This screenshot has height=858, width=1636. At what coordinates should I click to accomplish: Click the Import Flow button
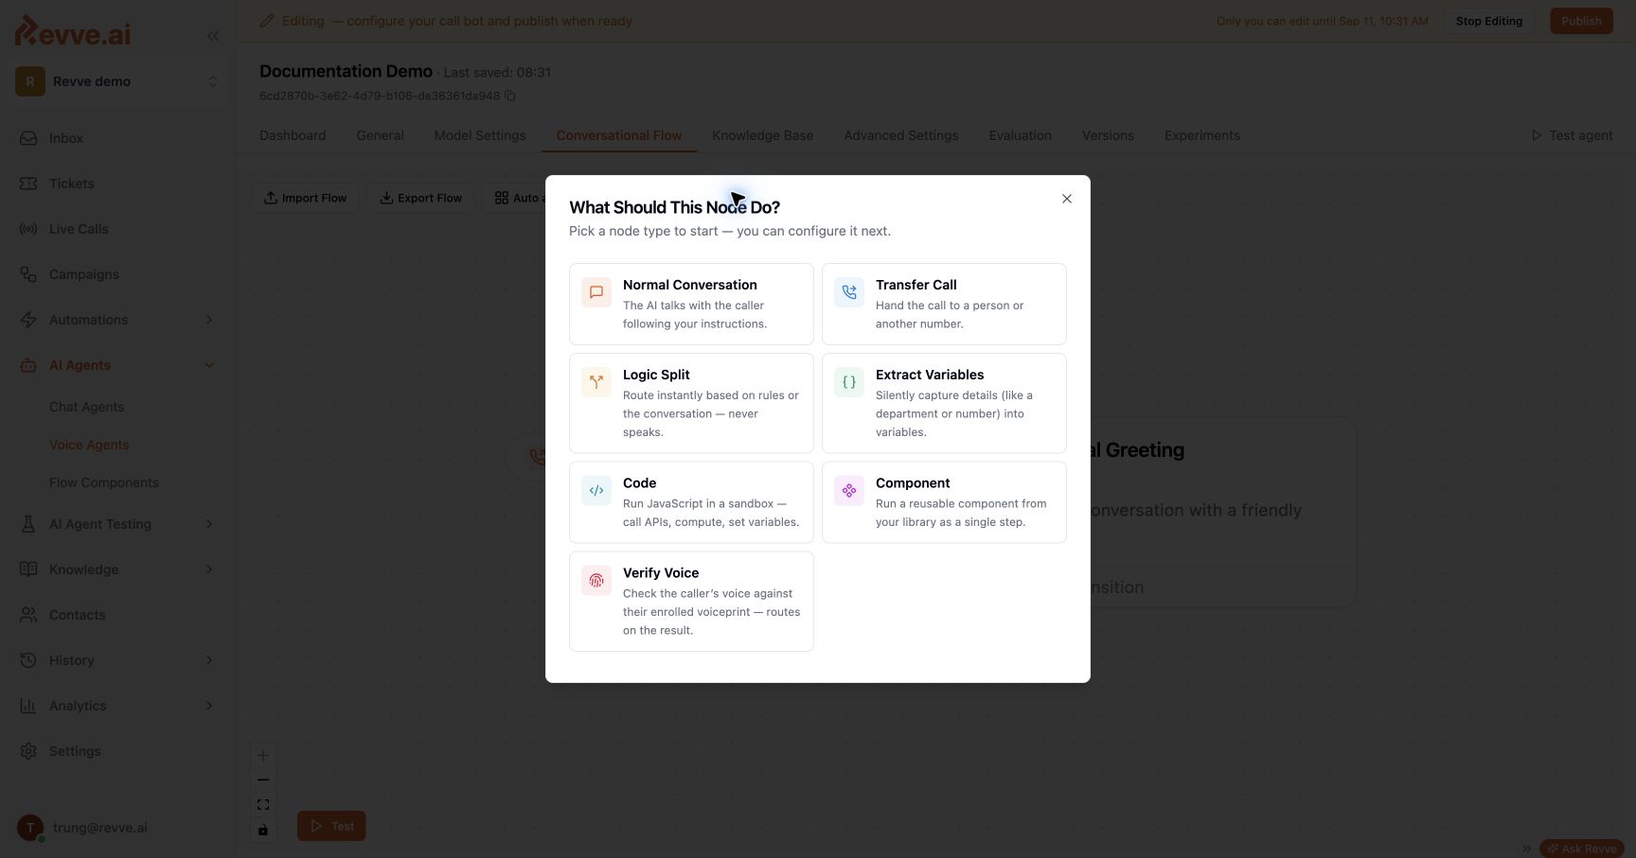[x=305, y=198]
